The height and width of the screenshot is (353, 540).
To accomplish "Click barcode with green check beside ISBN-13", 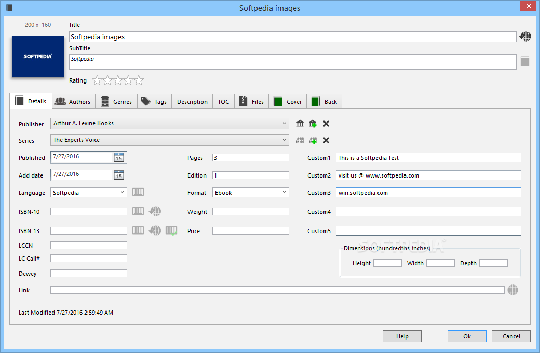I will [x=171, y=230].
